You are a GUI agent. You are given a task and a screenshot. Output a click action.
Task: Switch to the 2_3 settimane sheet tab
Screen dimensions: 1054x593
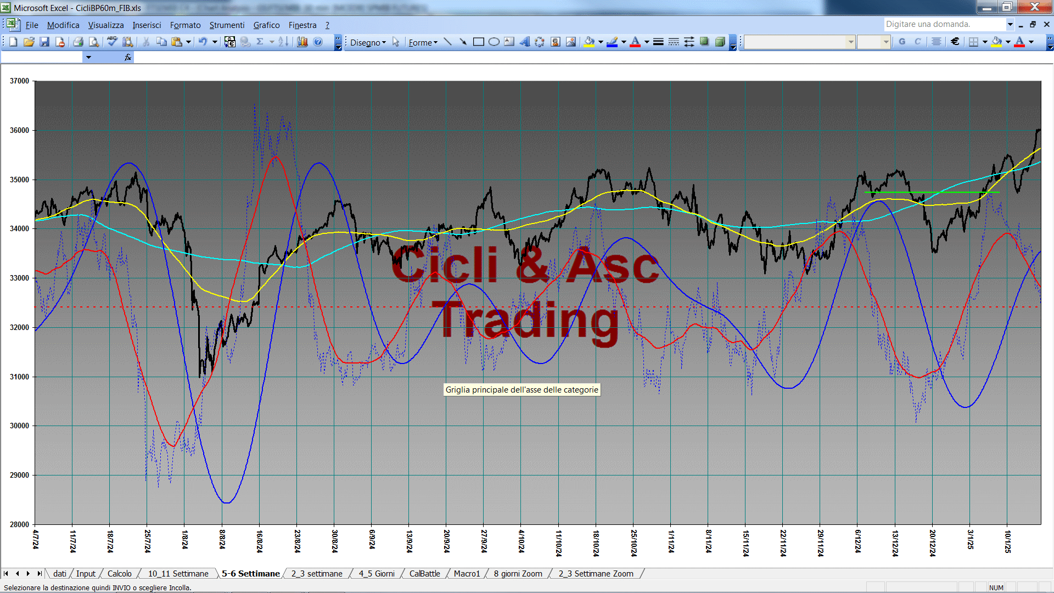tap(317, 574)
